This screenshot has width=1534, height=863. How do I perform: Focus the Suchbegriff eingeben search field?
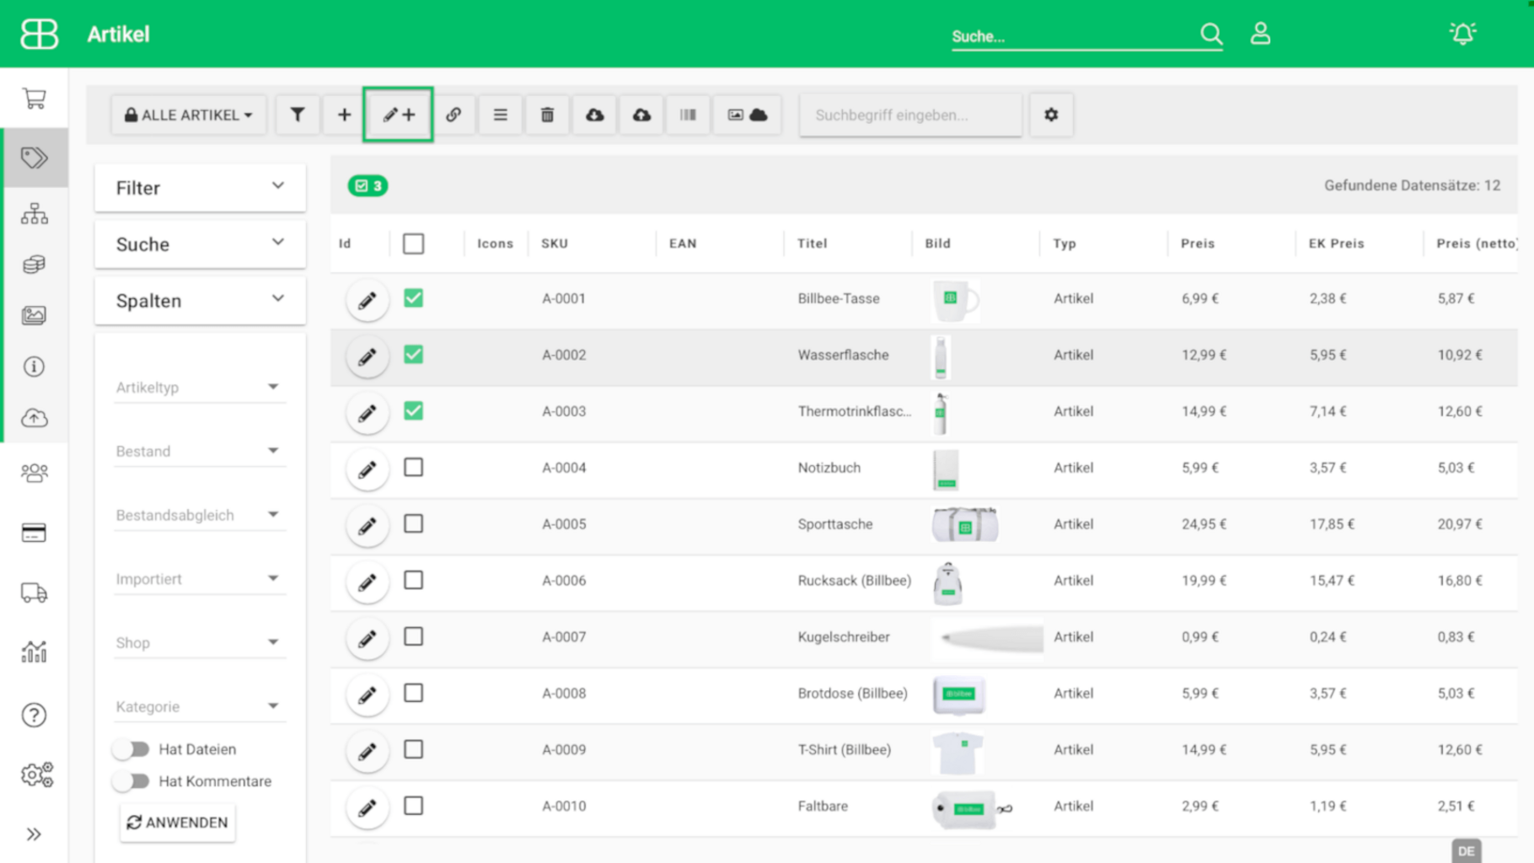point(910,115)
